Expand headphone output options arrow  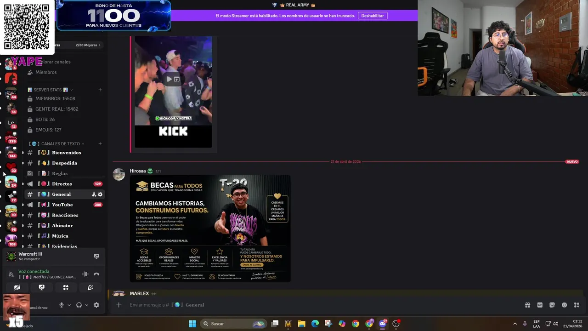click(x=86, y=305)
